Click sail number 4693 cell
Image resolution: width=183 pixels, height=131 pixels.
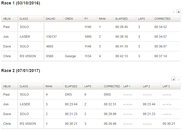tap(50, 46)
